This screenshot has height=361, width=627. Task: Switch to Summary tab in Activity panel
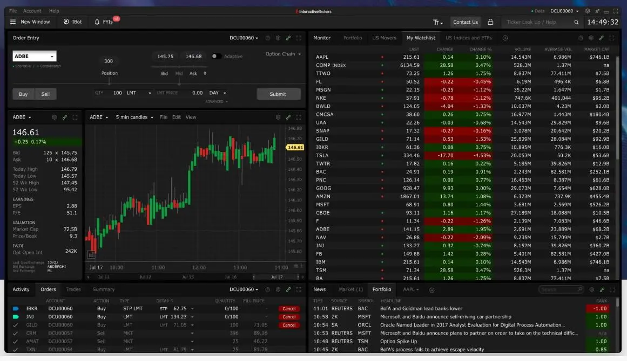104,289
